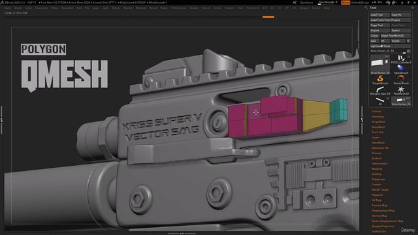Screen dimensions: 418x235
Task: Expand the Layers sub-palette
Action: pyautogui.click(x=376, y=138)
